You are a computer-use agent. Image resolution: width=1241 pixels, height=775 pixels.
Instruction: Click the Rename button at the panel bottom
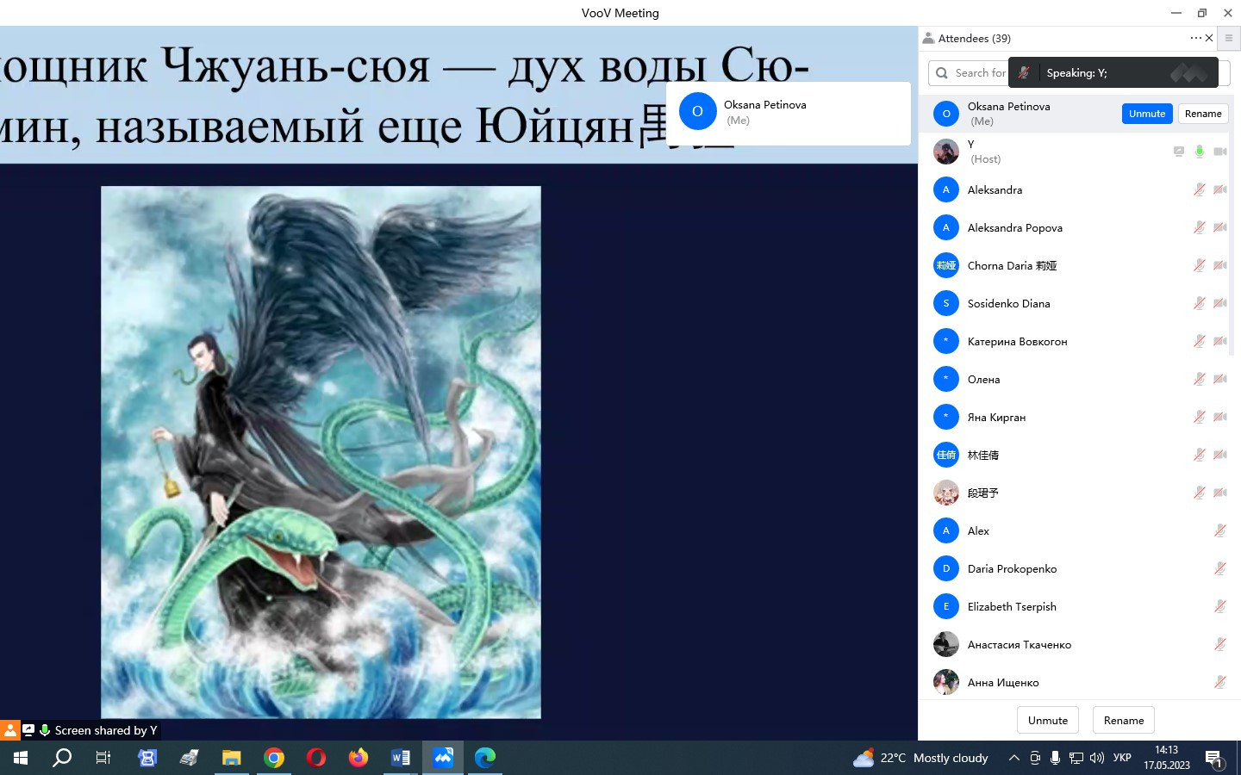[1124, 721]
